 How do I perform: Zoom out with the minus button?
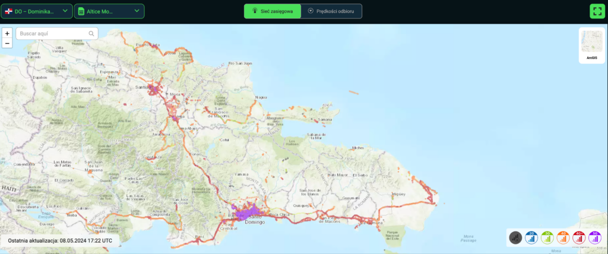(x=7, y=43)
